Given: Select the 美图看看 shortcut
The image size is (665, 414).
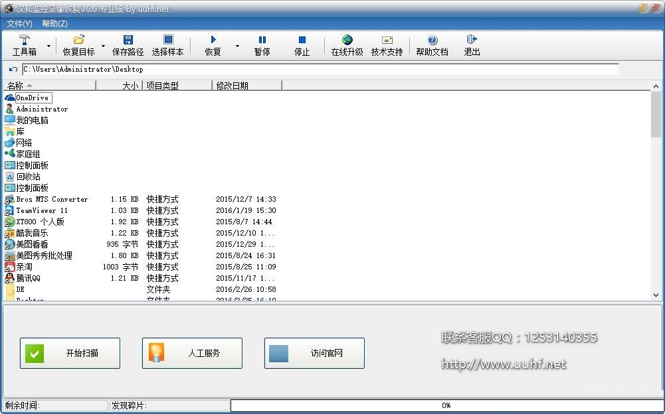Looking at the screenshot, I should tap(33, 245).
